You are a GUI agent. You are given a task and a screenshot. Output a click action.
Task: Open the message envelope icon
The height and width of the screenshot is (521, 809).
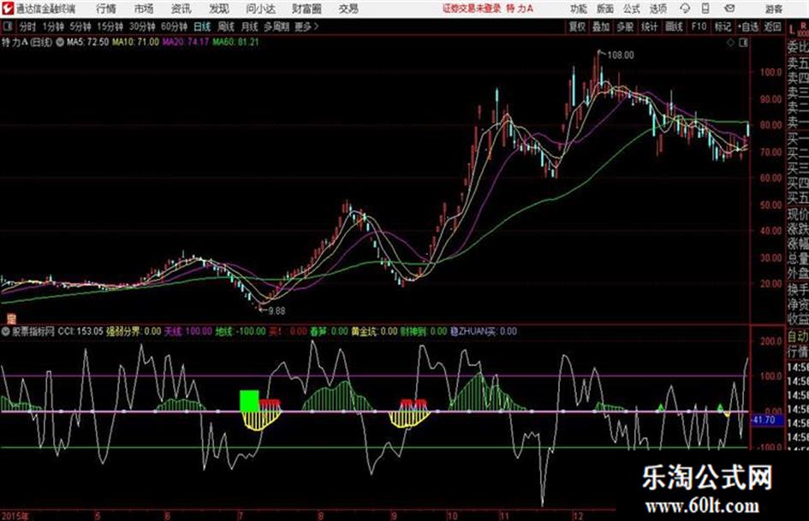point(729,9)
